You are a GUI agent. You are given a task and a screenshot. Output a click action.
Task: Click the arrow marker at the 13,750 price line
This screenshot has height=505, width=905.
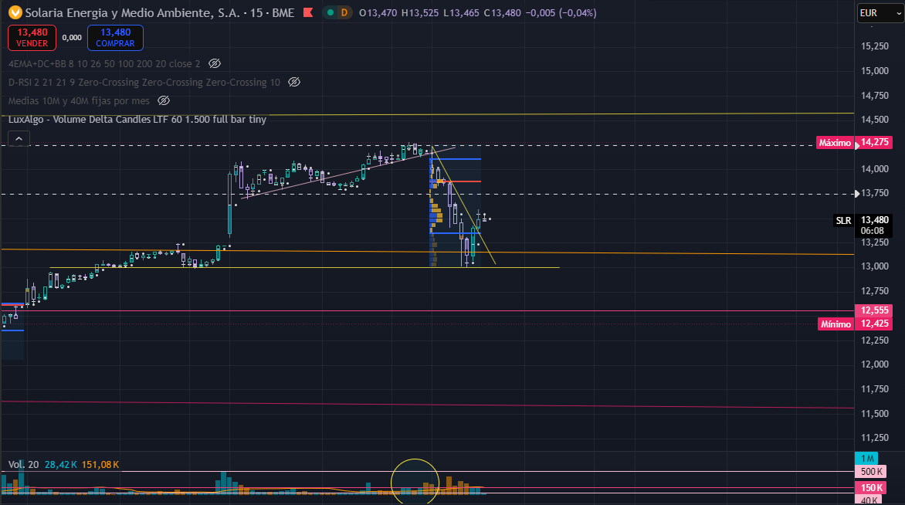pos(857,194)
